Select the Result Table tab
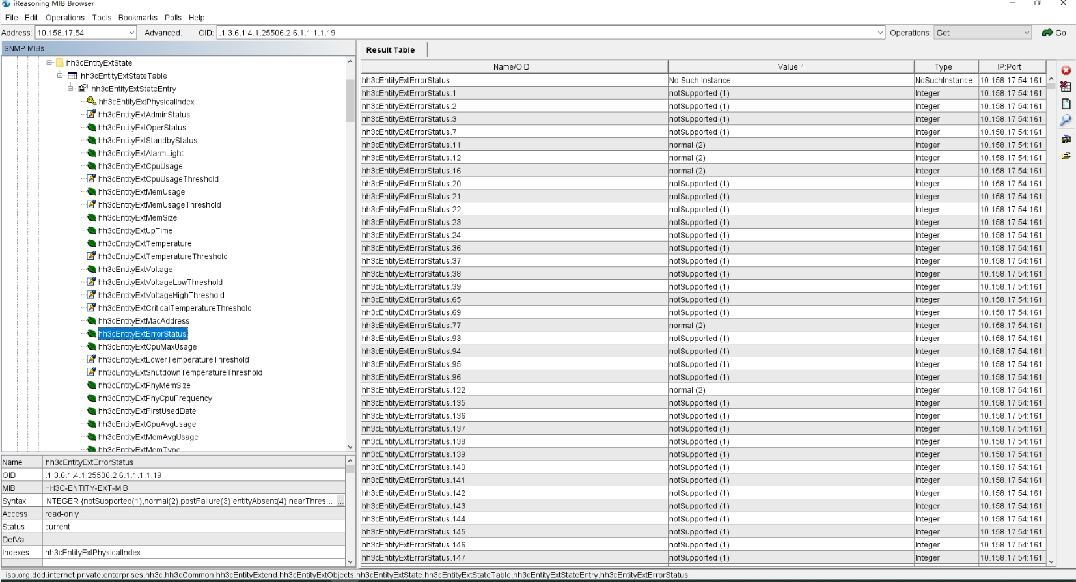This screenshot has height=582, width=1076. tap(391, 50)
